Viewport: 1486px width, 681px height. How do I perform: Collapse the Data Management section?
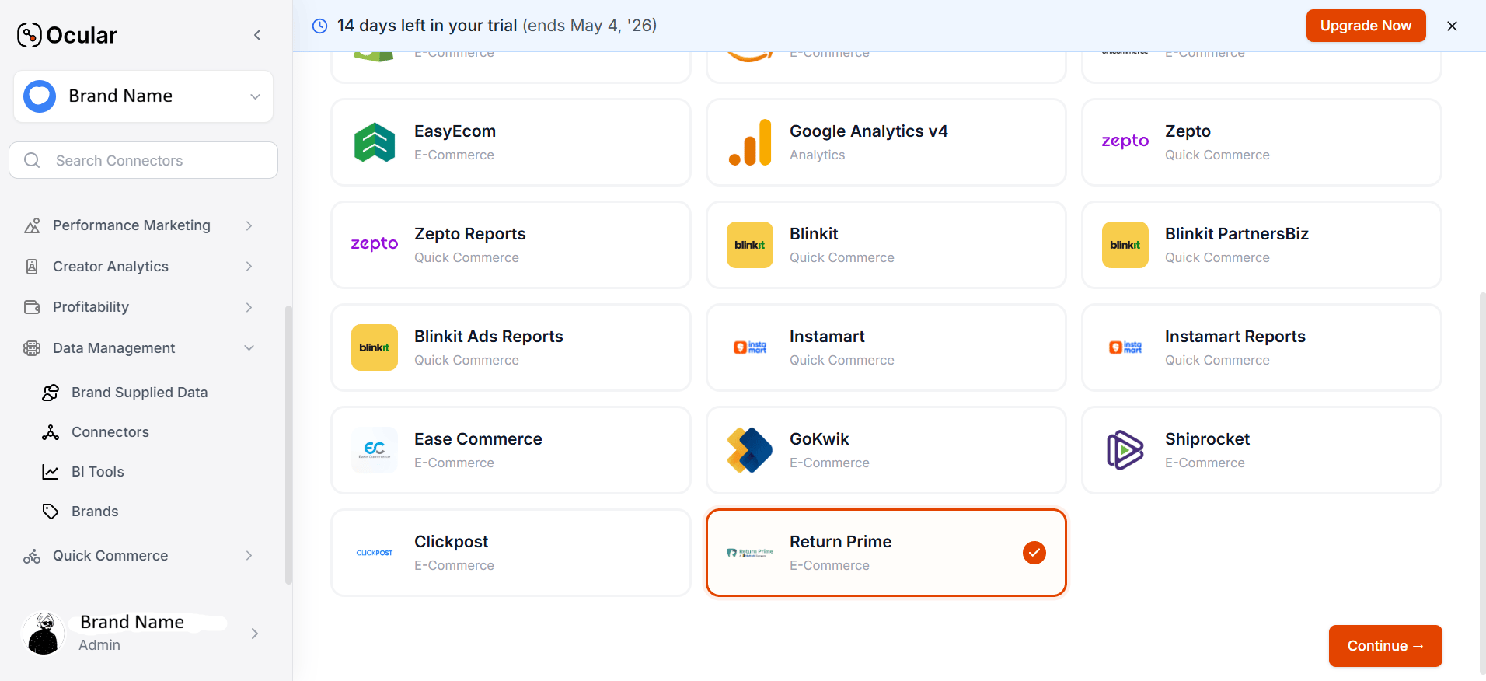[140, 348]
